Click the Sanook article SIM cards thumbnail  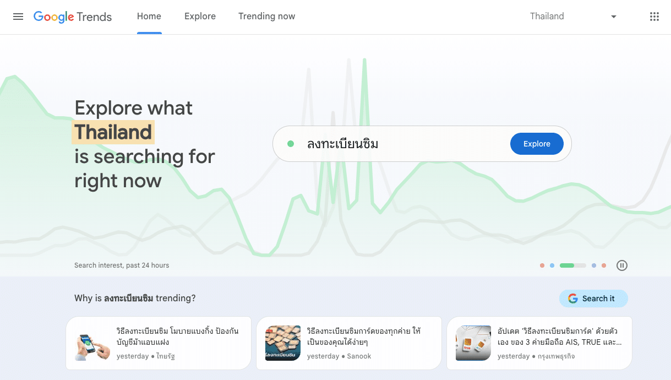(283, 343)
